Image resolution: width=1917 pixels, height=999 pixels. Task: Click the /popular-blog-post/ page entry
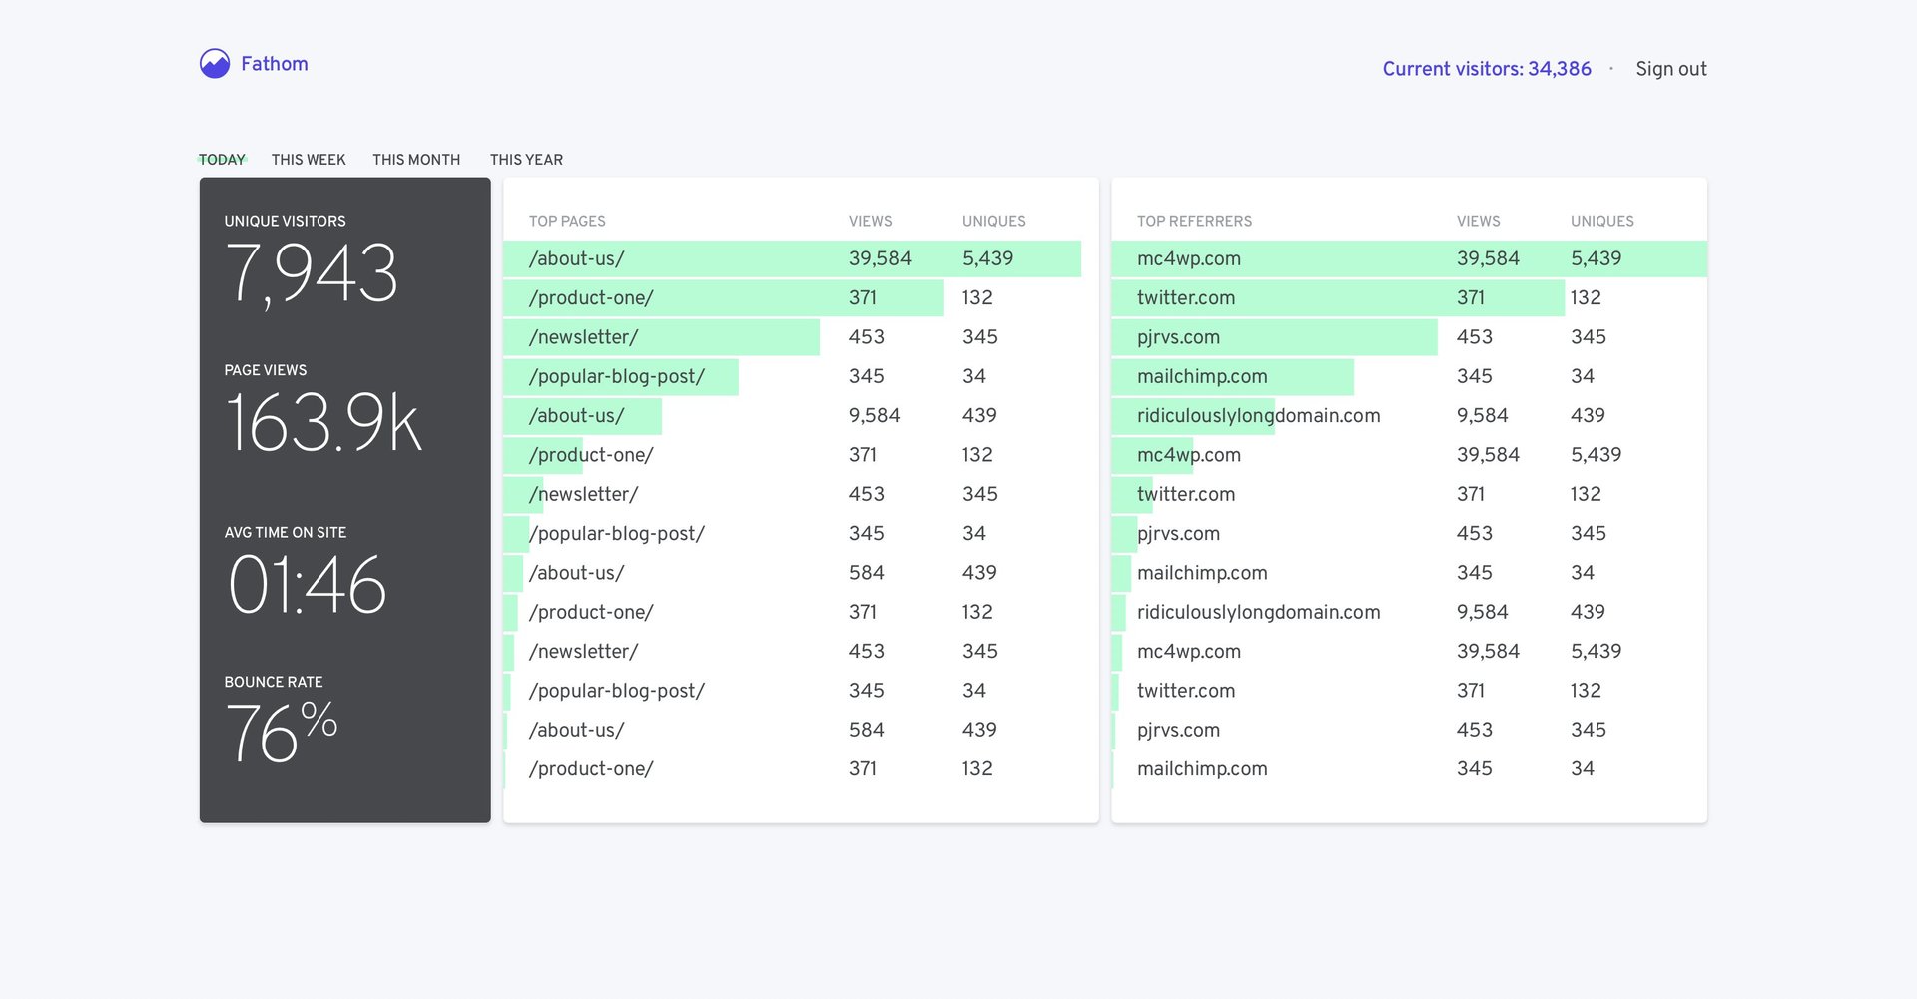619,376
